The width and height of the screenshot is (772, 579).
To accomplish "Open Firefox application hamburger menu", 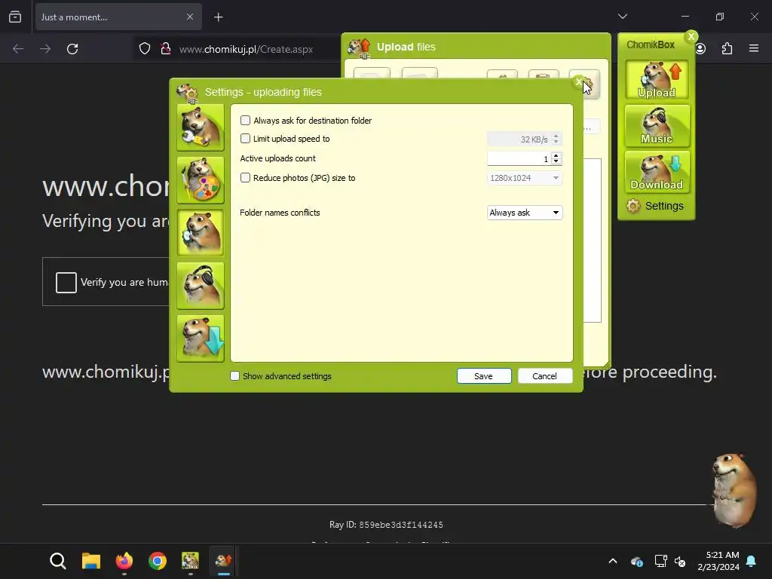I will pos(754,48).
